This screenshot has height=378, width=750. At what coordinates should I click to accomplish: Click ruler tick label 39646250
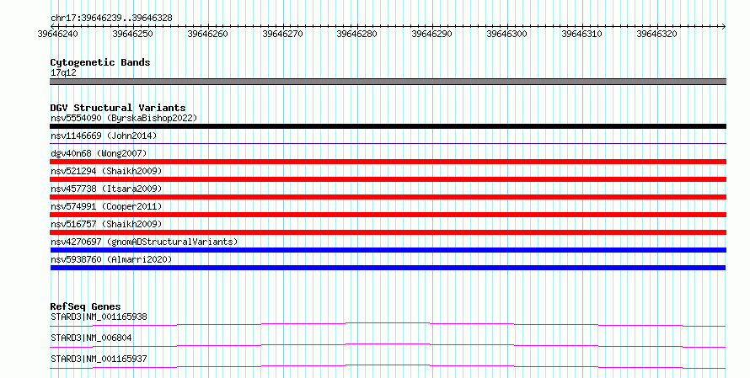tap(132, 34)
